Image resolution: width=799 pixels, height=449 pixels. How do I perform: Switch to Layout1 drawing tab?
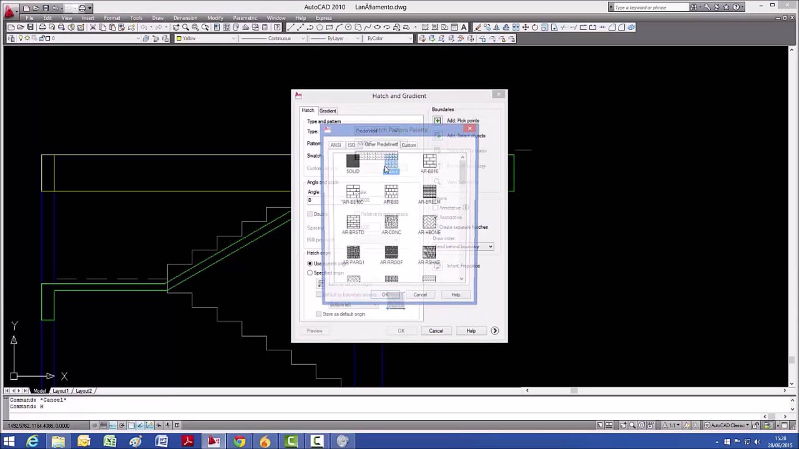coord(61,391)
